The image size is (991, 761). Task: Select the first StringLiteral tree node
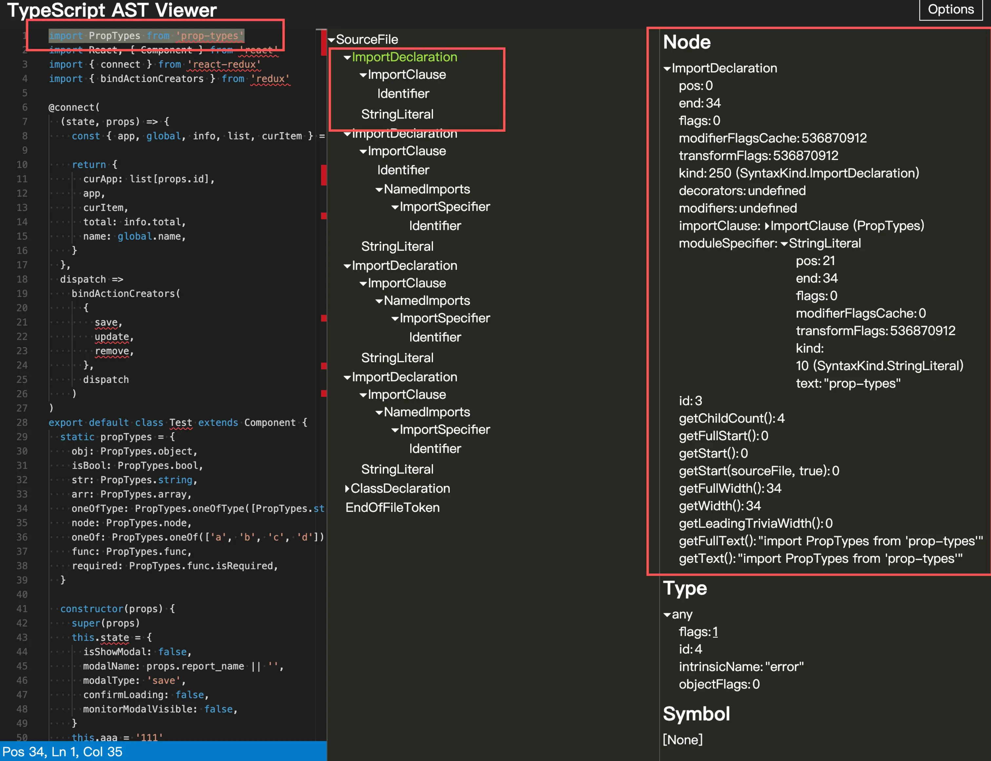(x=397, y=114)
